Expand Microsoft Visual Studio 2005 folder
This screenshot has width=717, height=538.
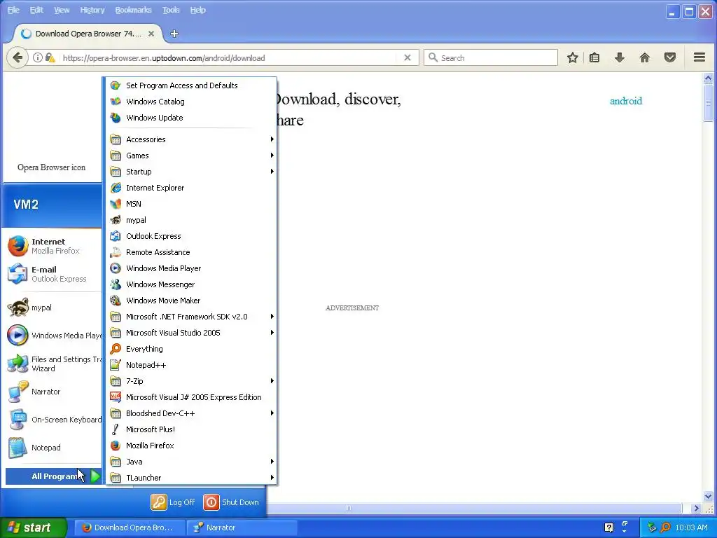[191, 333]
